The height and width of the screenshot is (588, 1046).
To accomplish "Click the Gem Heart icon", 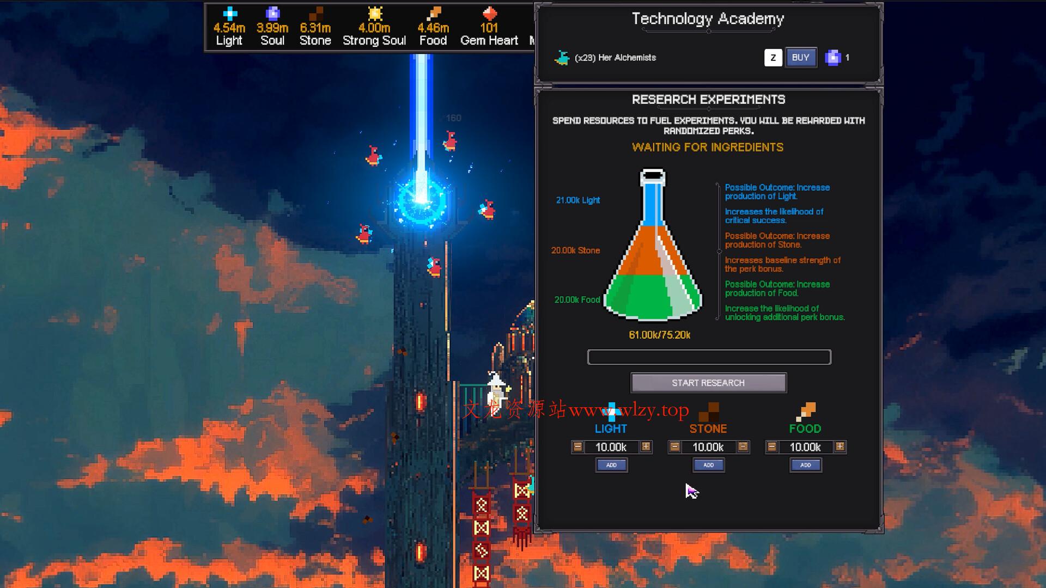I will 489,14.
